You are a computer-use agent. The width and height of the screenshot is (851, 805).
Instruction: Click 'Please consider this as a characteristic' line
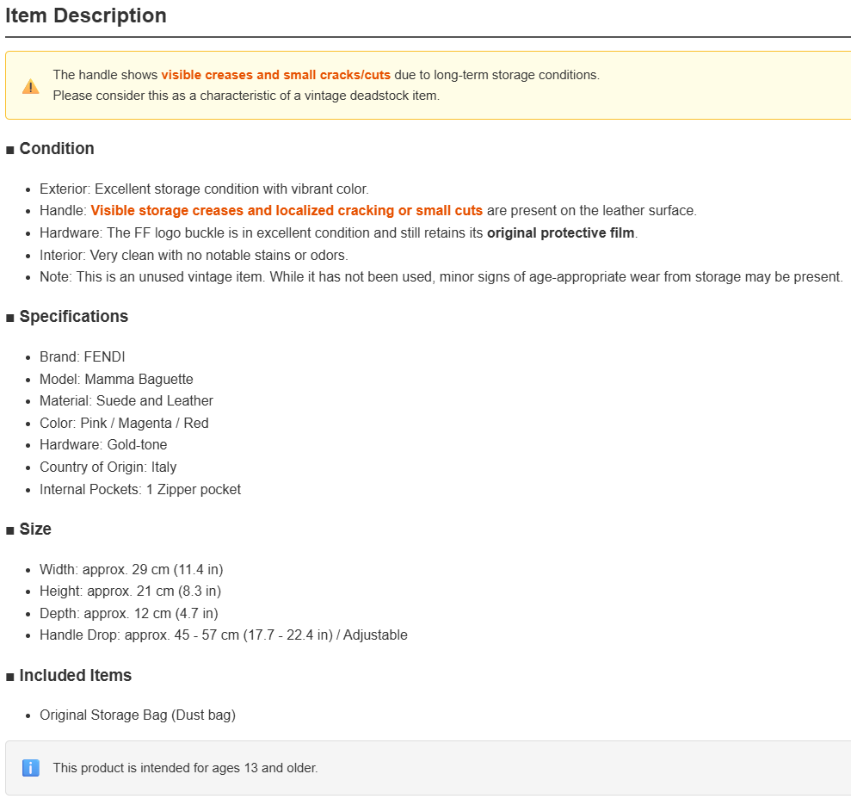[x=246, y=96]
